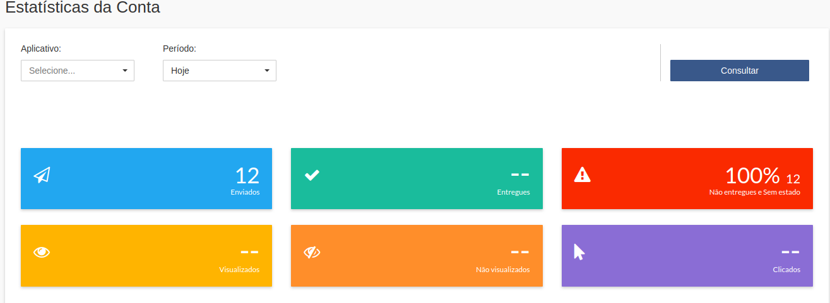The image size is (830, 303).
Task: Click the warning triangle icon on red card
Action: (x=582, y=175)
